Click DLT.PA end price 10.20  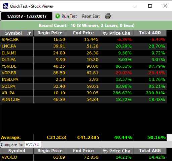tap(93, 60)
